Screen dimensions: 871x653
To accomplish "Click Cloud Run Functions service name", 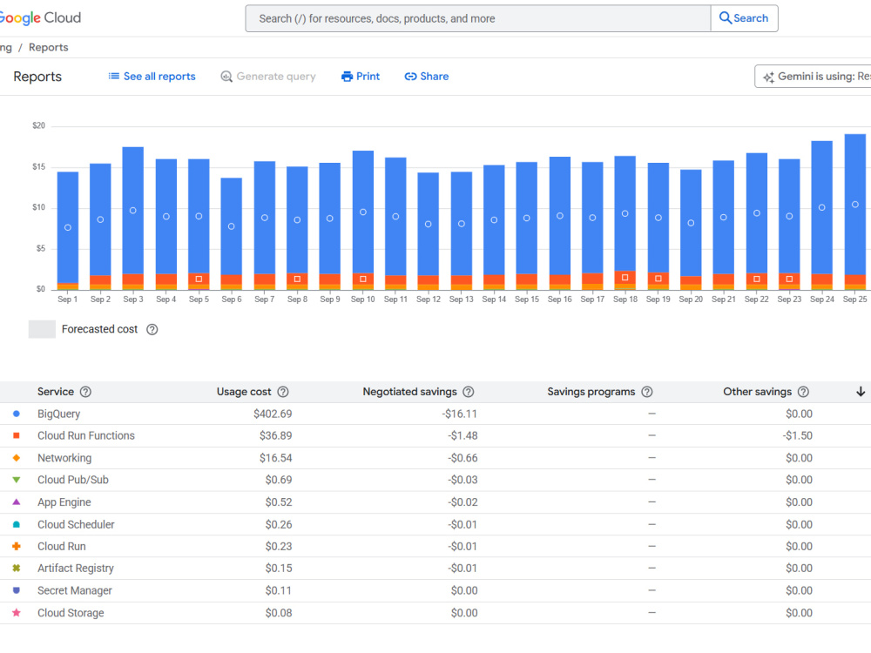I will tap(86, 436).
